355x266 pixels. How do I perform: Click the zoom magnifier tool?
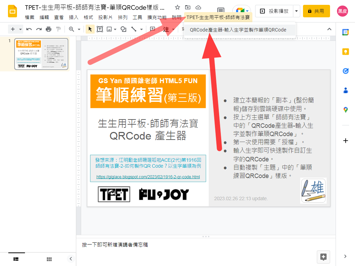(71, 29)
